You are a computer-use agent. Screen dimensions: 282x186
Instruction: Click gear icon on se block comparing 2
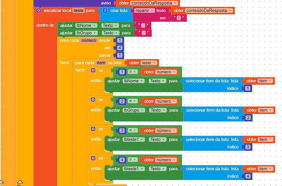tap(93, 100)
